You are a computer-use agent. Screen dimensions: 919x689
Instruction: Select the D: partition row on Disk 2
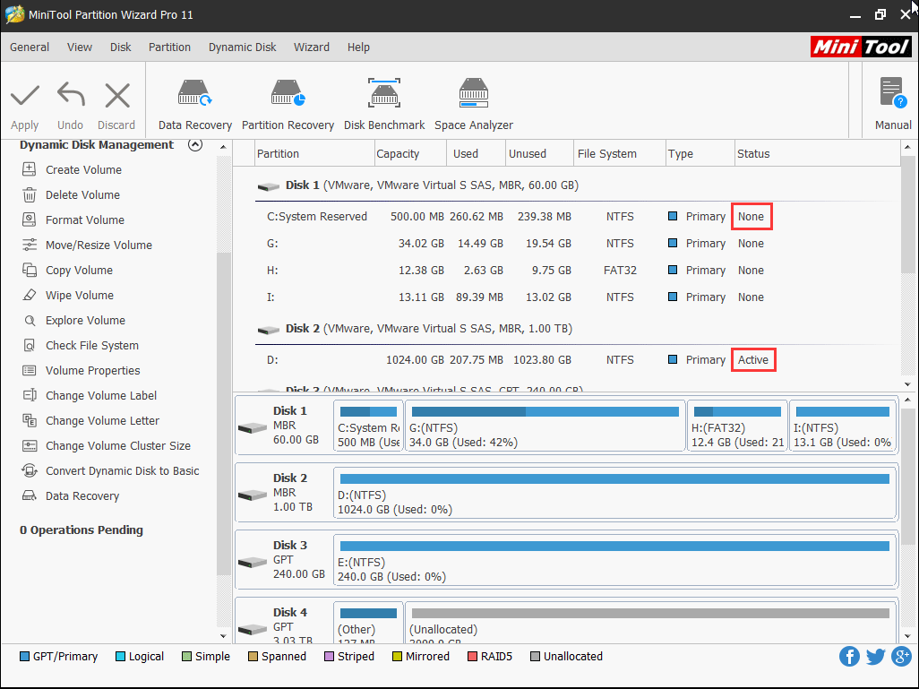click(x=578, y=360)
